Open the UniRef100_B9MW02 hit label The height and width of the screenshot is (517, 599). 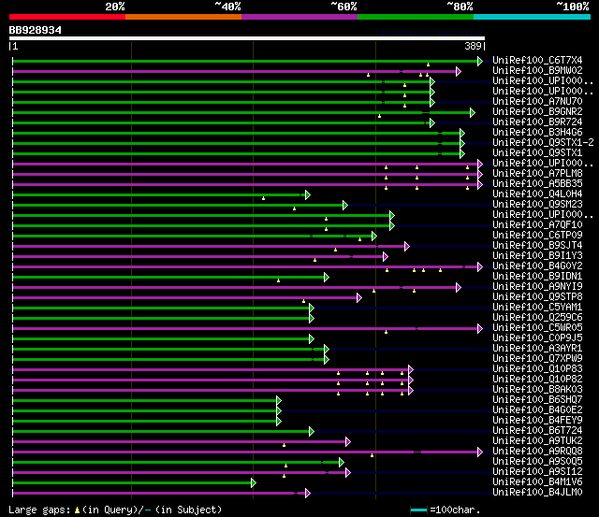point(537,71)
